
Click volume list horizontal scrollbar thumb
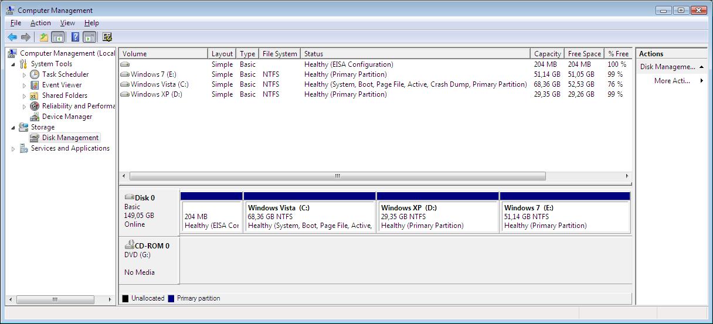point(337,176)
